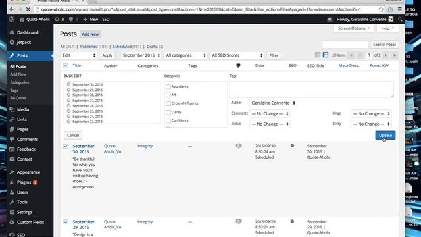
Task: Remove September 23, 2015 from bulk edit
Action: (68, 121)
